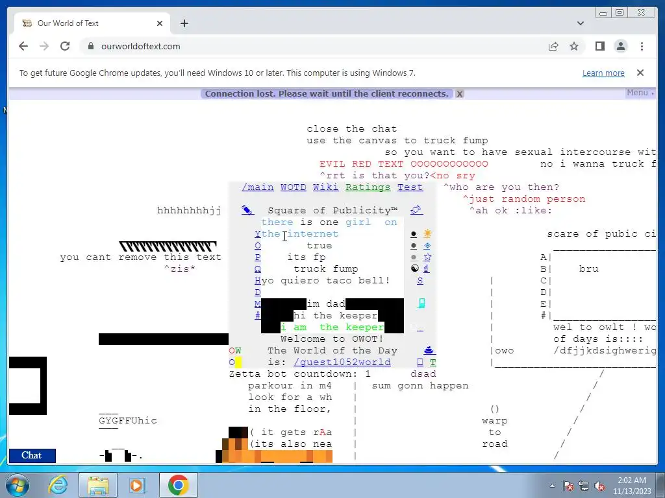This screenshot has height=498, width=665.
Task: Show hidden system tray icons arrow
Action: click(x=552, y=486)
